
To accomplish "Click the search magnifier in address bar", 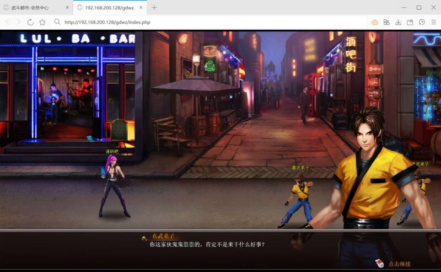I will (x=57, y=22).
